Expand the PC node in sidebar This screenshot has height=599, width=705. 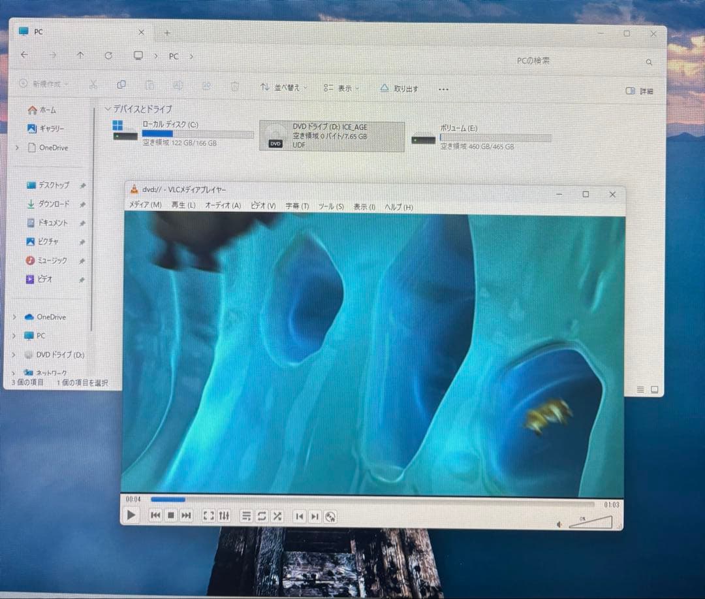tap(14, 336)
